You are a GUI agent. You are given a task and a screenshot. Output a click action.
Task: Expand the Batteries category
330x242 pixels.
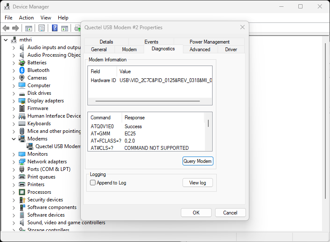(14, 63)
